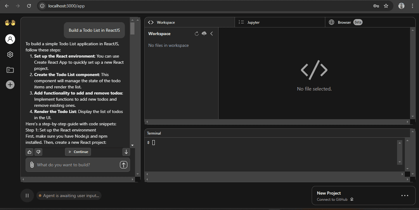View site information icon in address bar
Viewport: 419px width, 210px height.
42,6
